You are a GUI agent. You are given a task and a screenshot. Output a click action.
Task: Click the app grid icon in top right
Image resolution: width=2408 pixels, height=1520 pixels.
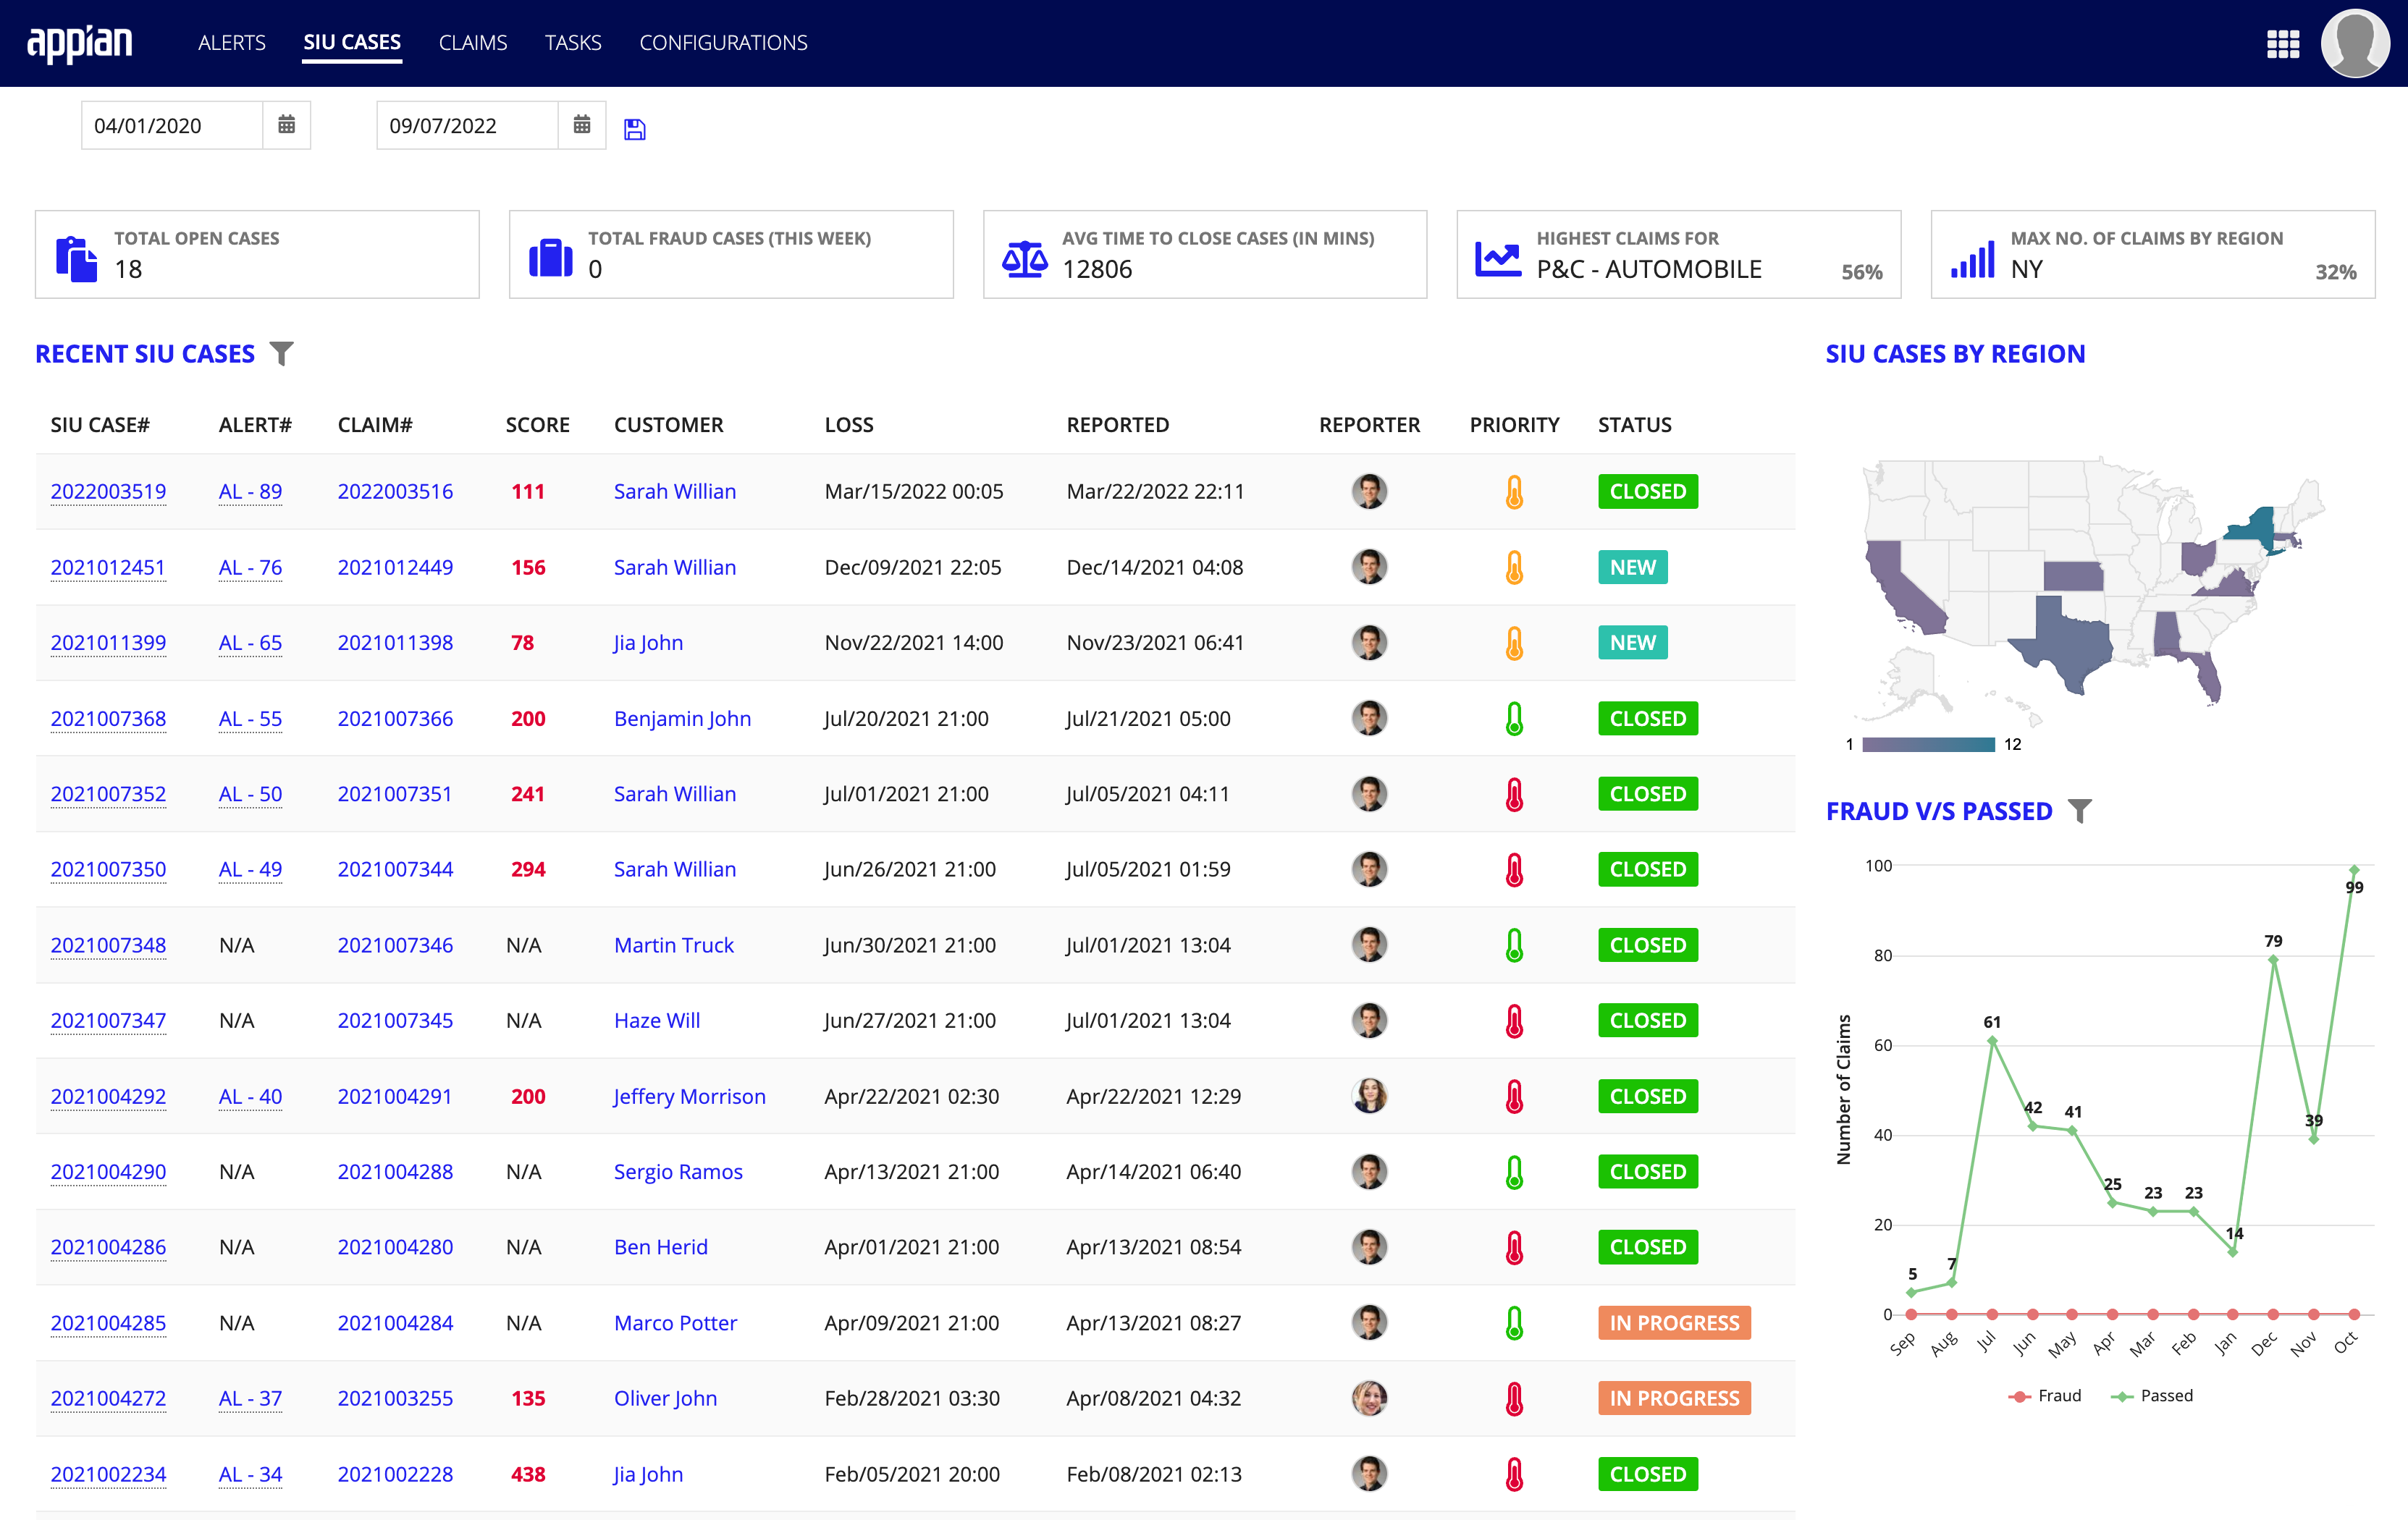point(2283,42)
